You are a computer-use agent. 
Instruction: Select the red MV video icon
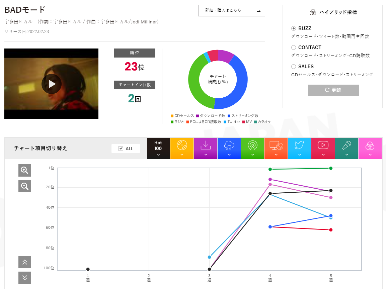(x=323, y=148)
